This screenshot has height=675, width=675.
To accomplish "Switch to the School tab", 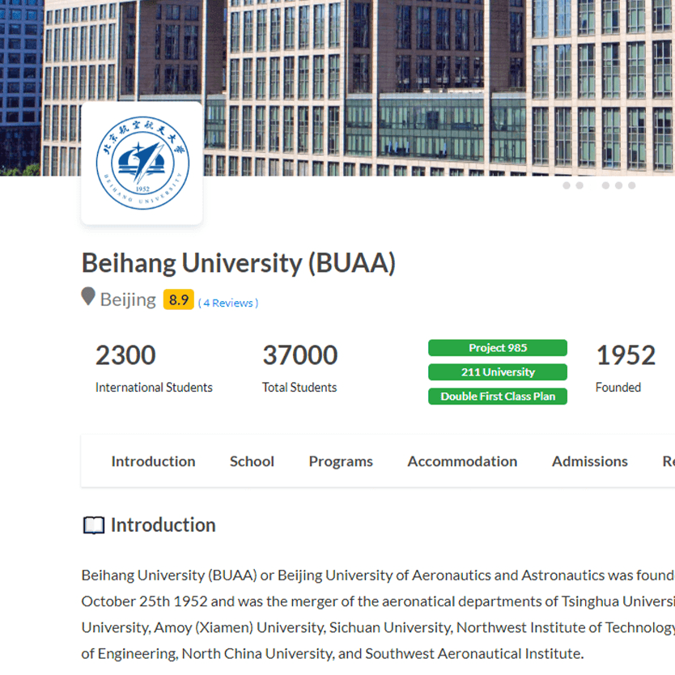I will point(252,461).
